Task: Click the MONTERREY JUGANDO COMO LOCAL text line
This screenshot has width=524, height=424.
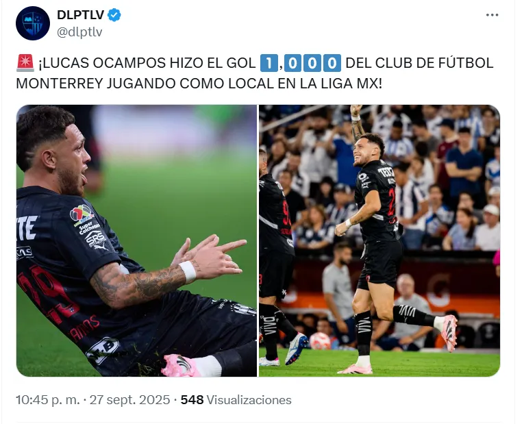Action: point(199,84)
